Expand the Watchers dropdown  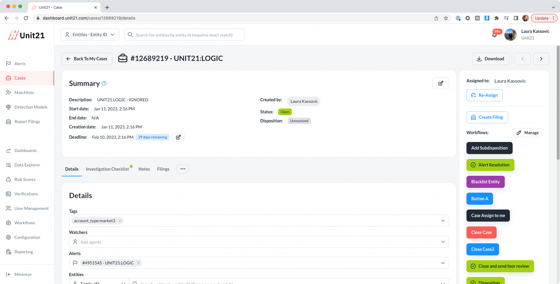pos(443,242)
